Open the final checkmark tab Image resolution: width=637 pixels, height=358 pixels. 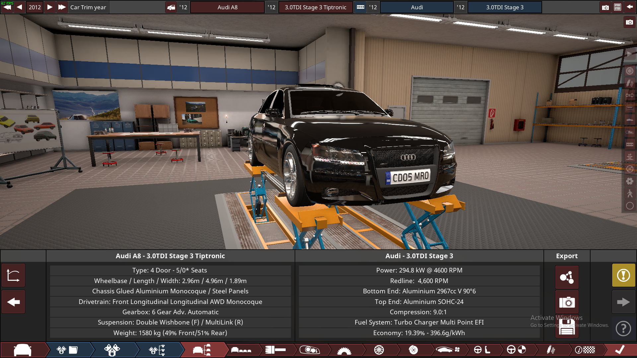click(620, 350)
